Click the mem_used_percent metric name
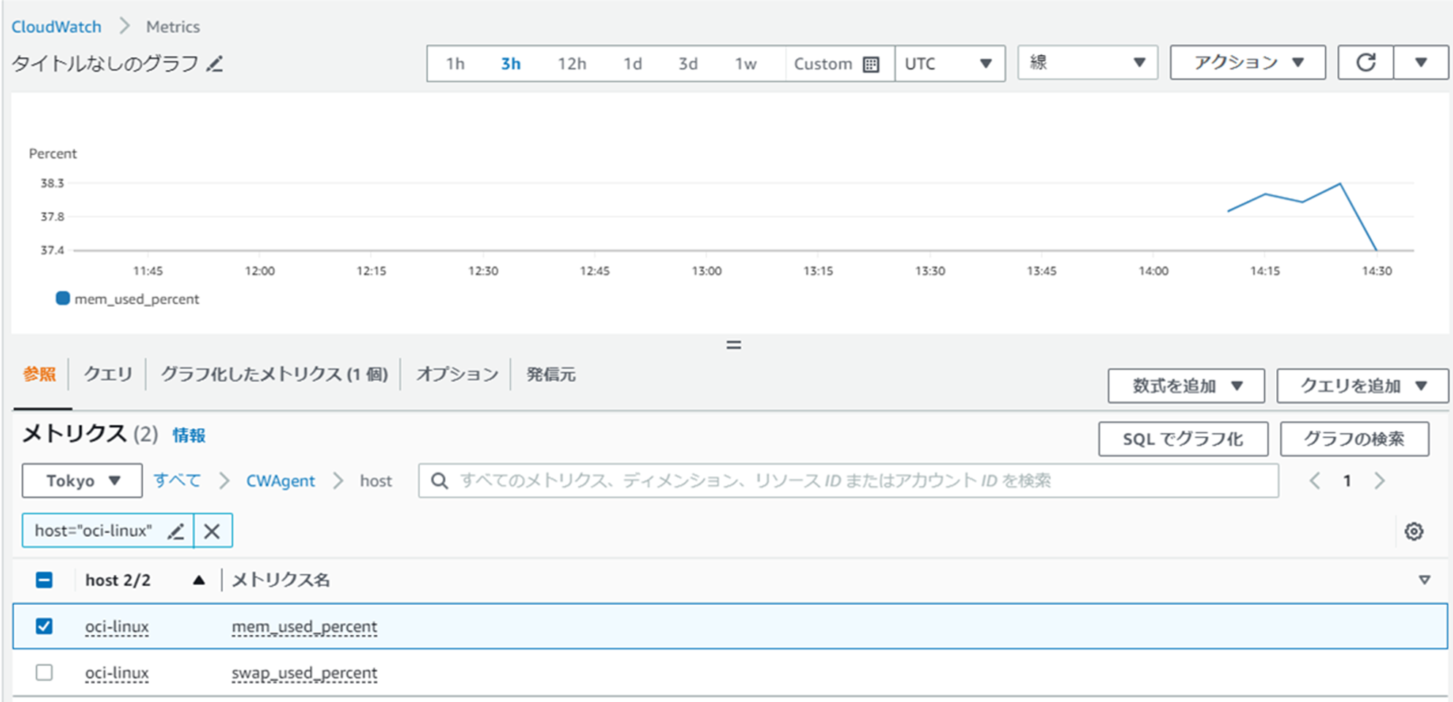Viewport: 1453px width, 702px height. coord(304,627)
